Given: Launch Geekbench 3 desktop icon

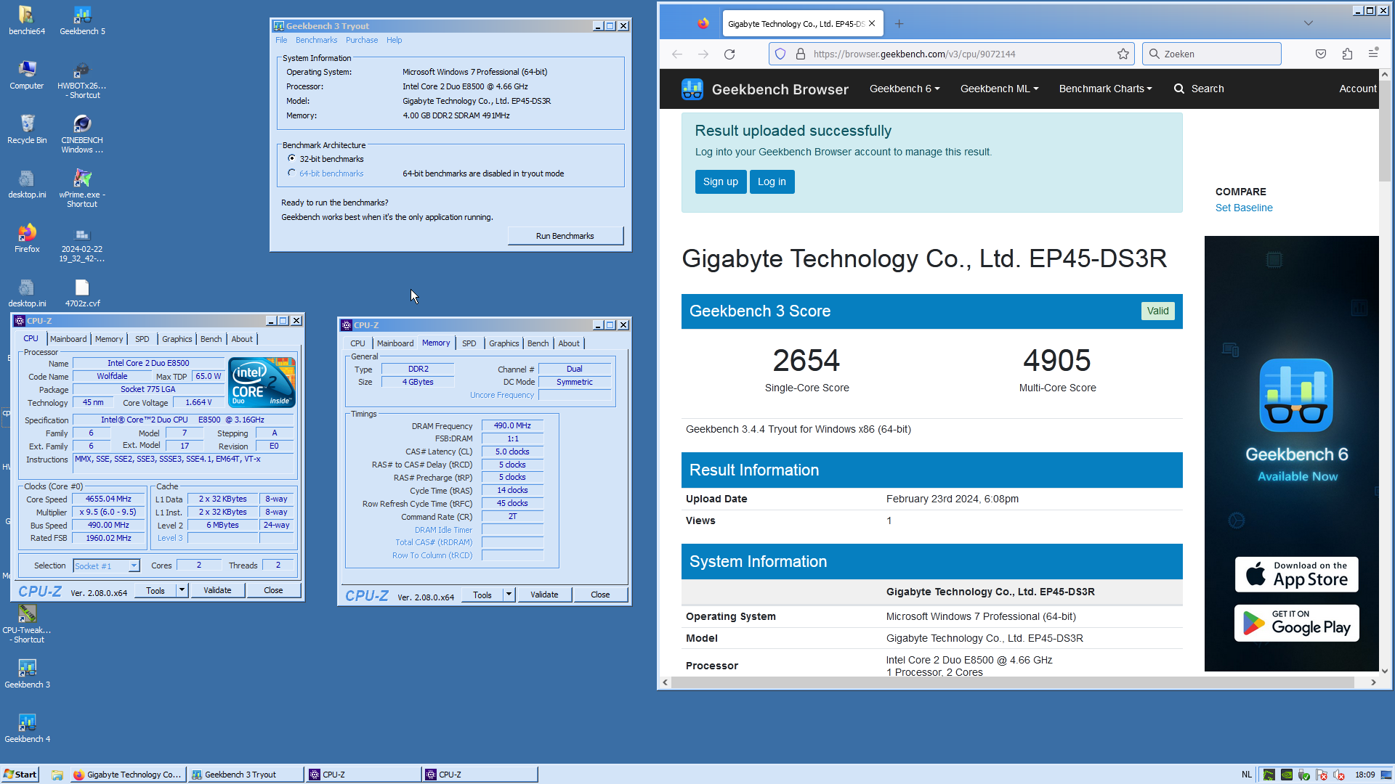Looking at the screenshot, I should 27,674.
